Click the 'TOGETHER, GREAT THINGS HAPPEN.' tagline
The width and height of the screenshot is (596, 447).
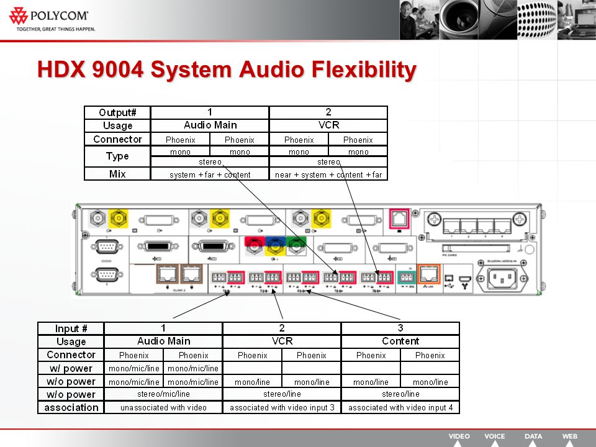[55, 29]
